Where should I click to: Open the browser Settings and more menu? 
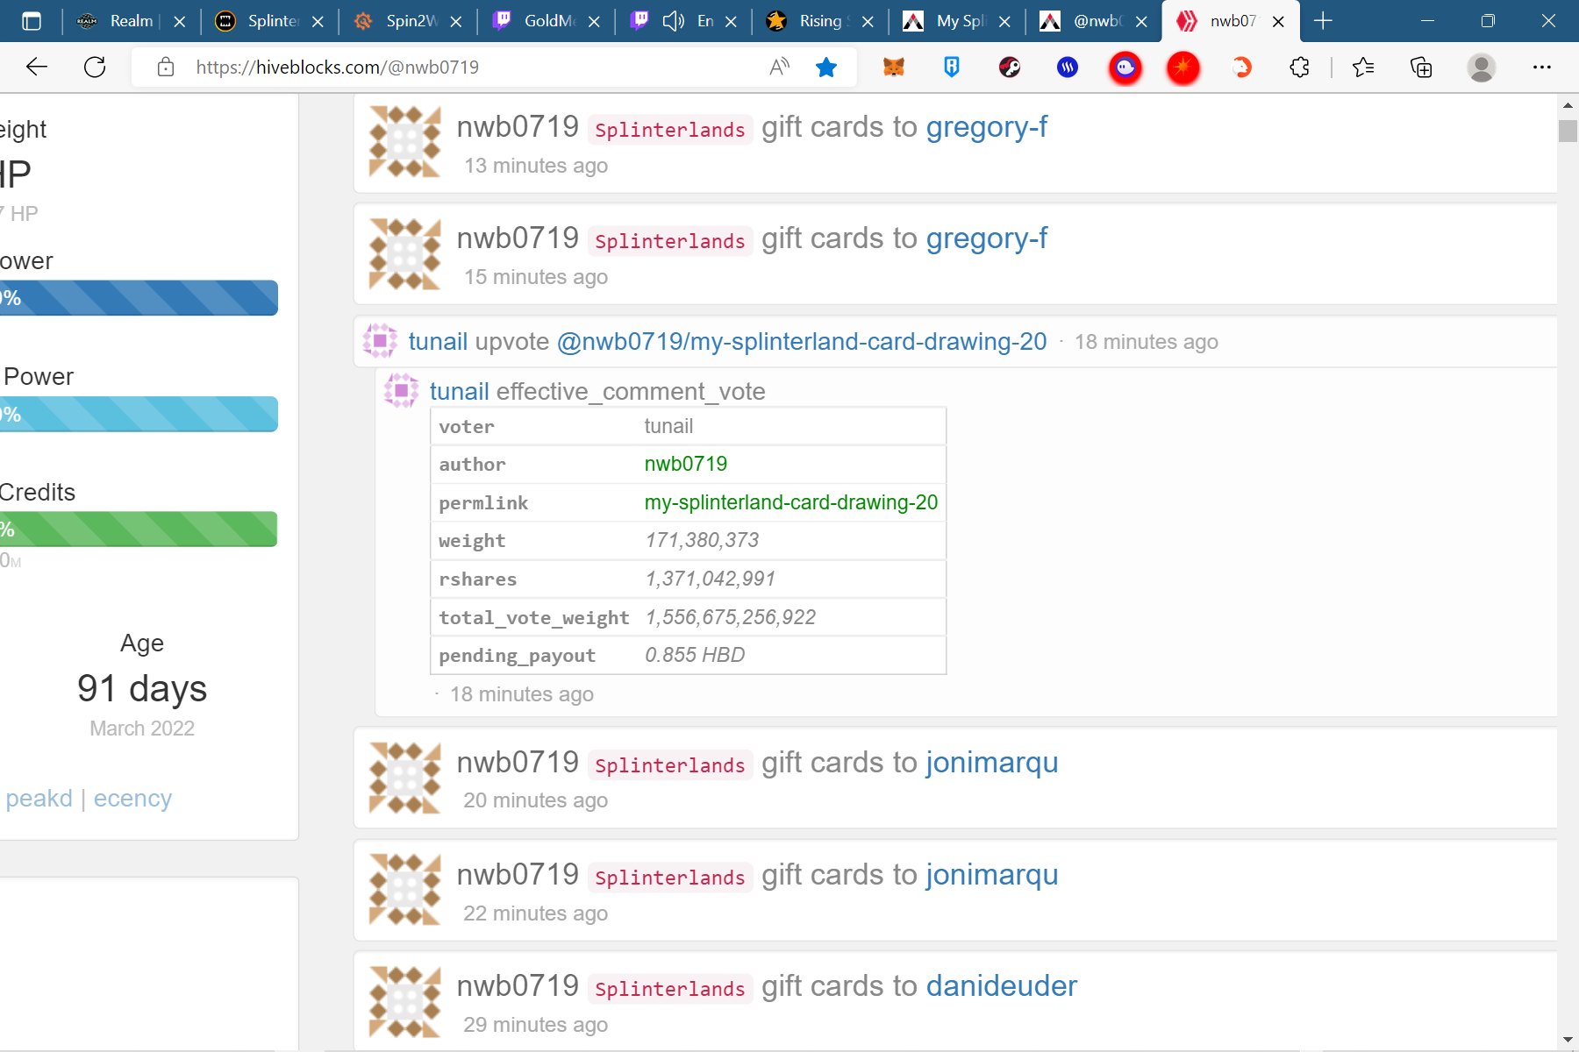[1541, 68]
